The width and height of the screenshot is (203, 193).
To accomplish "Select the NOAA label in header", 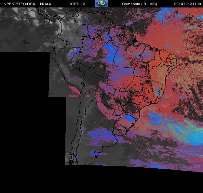I will [x=46, y=4].
